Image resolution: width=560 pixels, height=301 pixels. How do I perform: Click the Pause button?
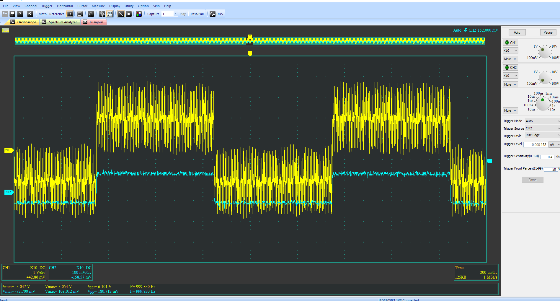(x=548, y=32)
